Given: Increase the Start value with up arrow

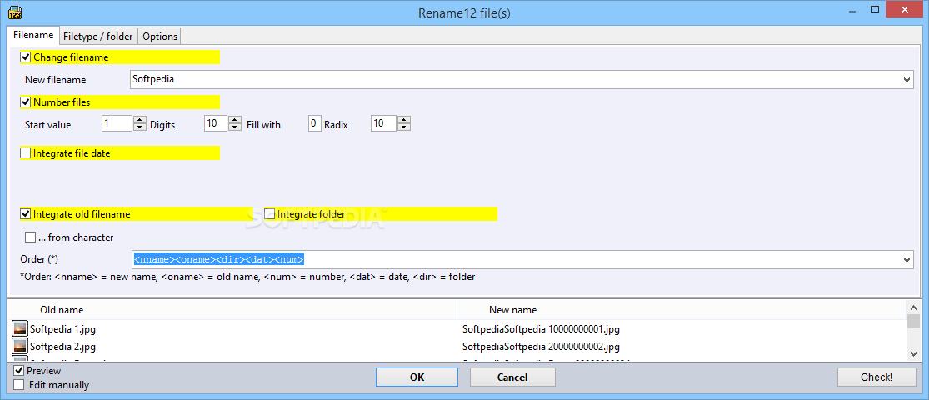Looking at the screenshot, I should [x=140, y=120].
